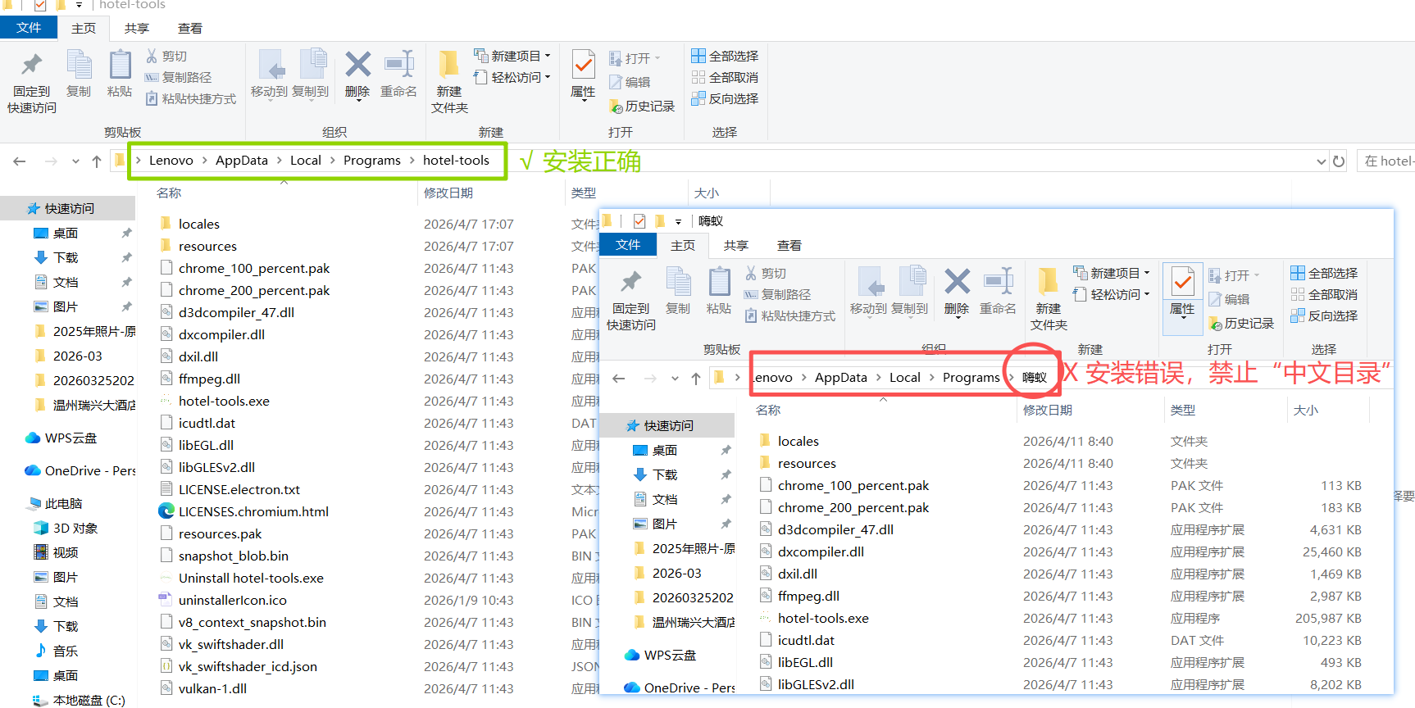
Task: Click History (历史记录) in hotel-tools ribbon
Action: 642,107
